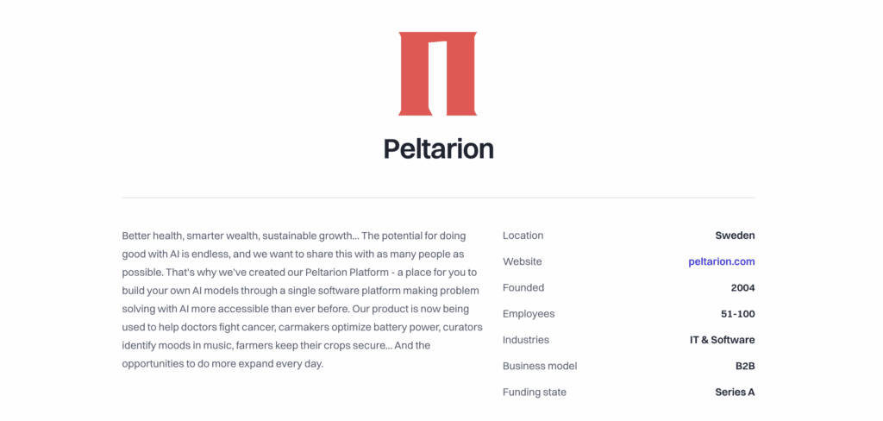Select the 2004 founded year value

(x=742, y=287)
